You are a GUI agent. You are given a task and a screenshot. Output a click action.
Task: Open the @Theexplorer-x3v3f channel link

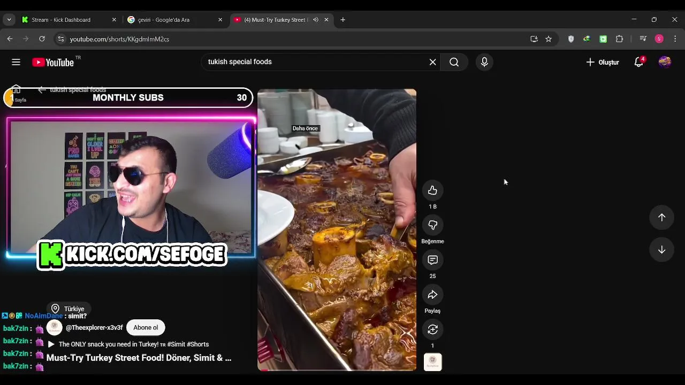(94, 328)
